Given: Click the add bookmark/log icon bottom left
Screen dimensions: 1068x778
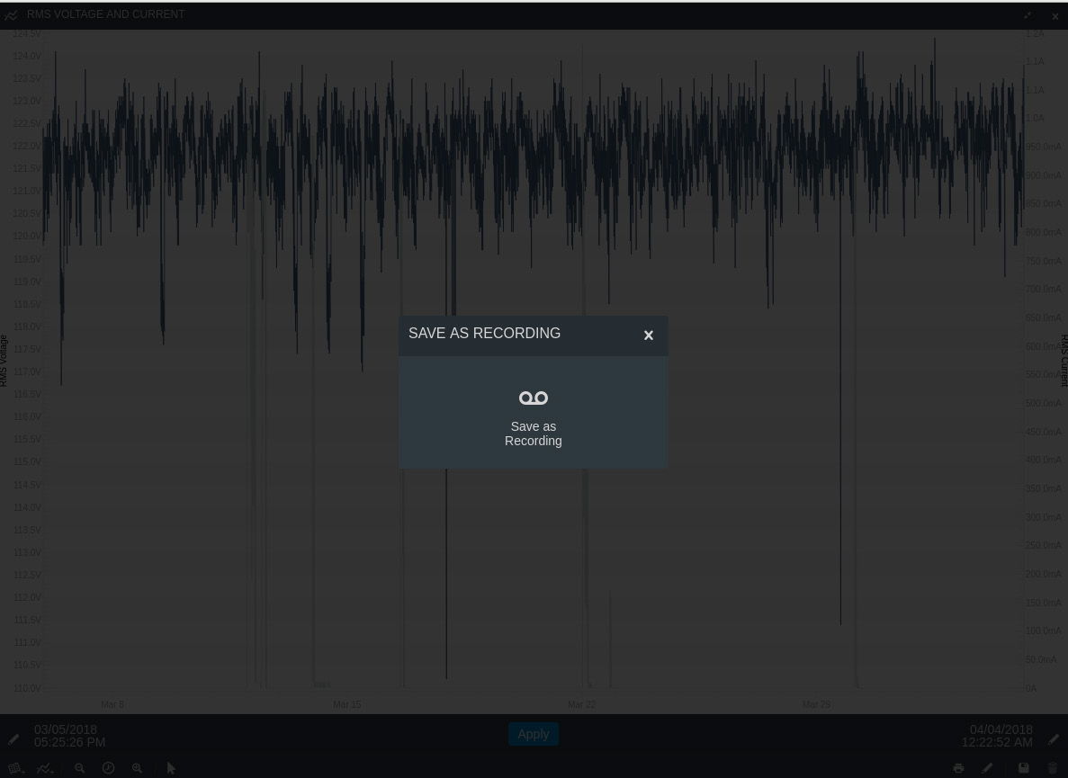Looking at the screenshot, I should [x=15, y=768].
